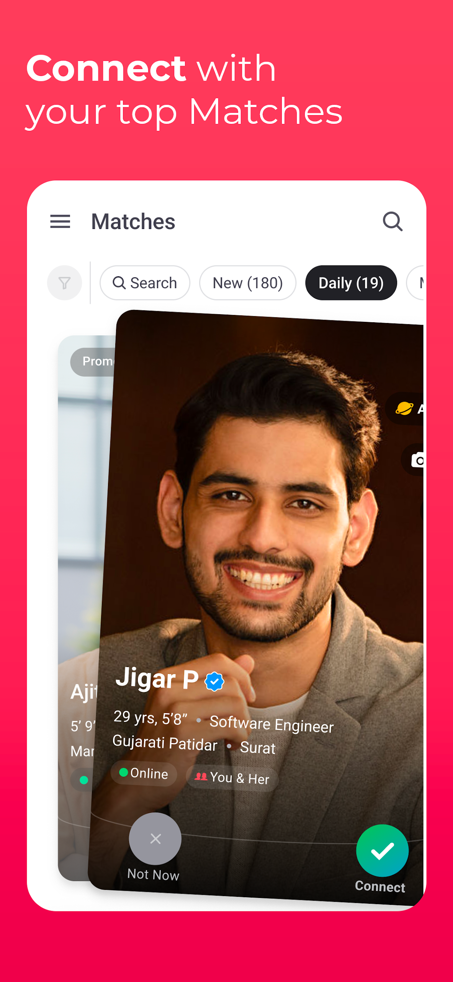
Task: Open the hamburger menu
Action: coord(60,221)
